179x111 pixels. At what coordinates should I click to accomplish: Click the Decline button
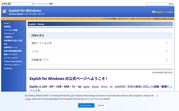[101, 105]
